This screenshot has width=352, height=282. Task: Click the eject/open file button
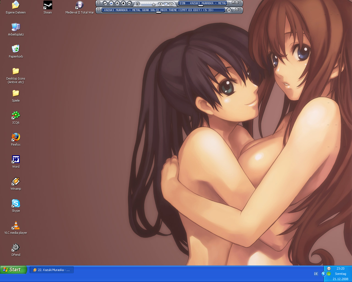tap(160, 4)
